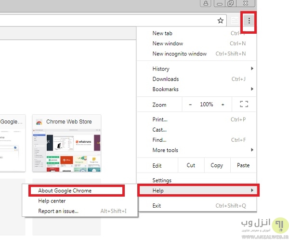
Task: Open Help center from the submenu
Action: tap(52, 200)
